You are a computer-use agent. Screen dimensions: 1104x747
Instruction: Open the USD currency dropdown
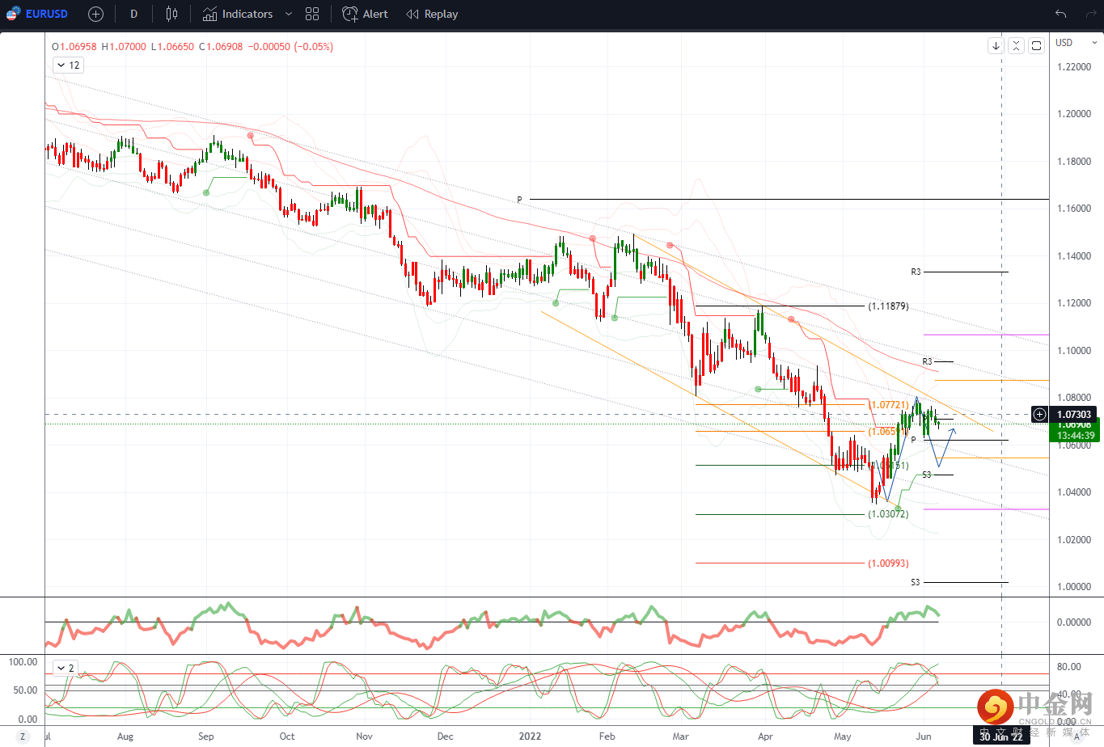click(x=1077, y=43)
